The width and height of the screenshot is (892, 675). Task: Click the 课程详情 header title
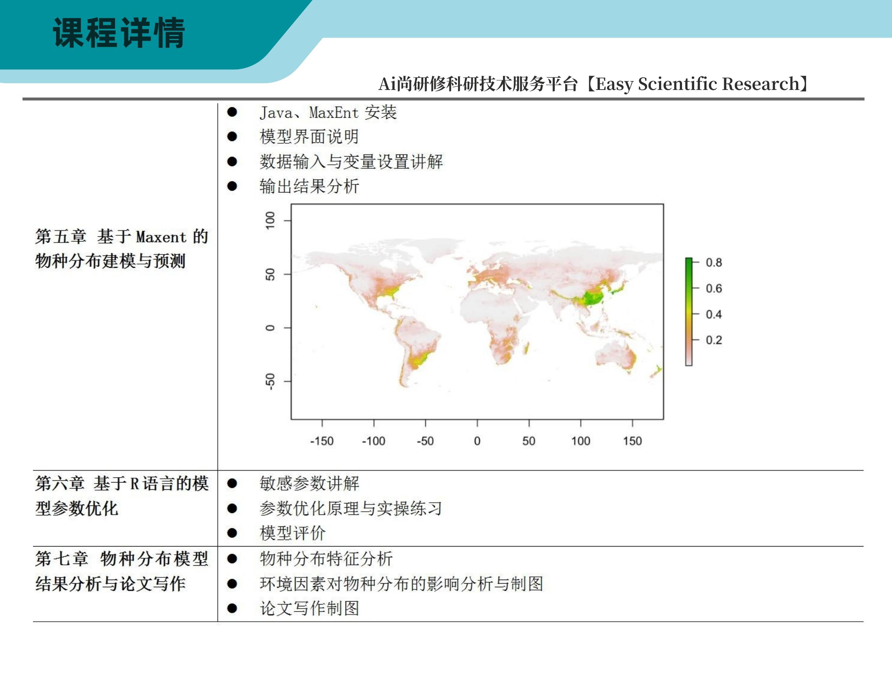tap(119, 33)
